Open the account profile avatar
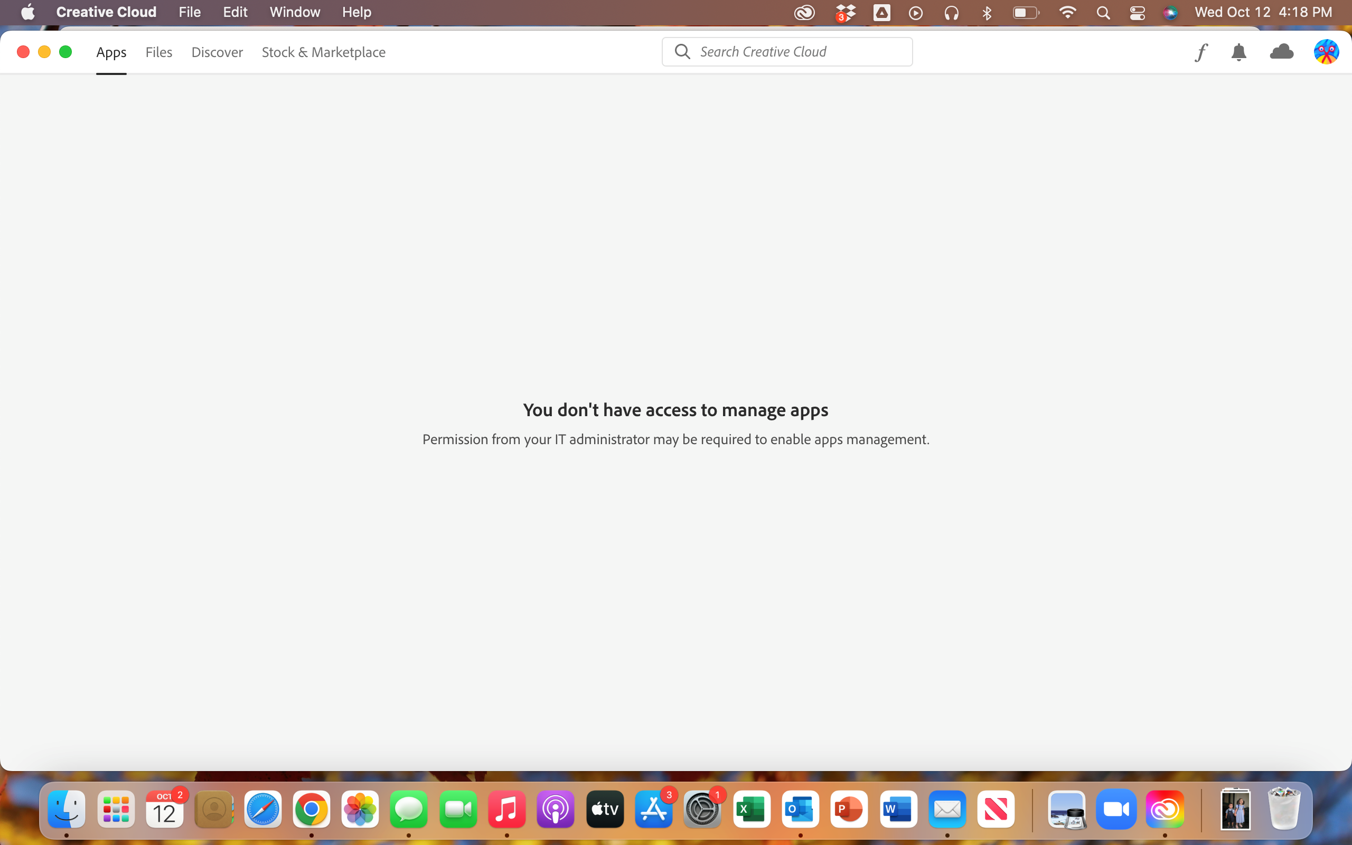Screen dimensions: 1352x845 point(1326,52)
